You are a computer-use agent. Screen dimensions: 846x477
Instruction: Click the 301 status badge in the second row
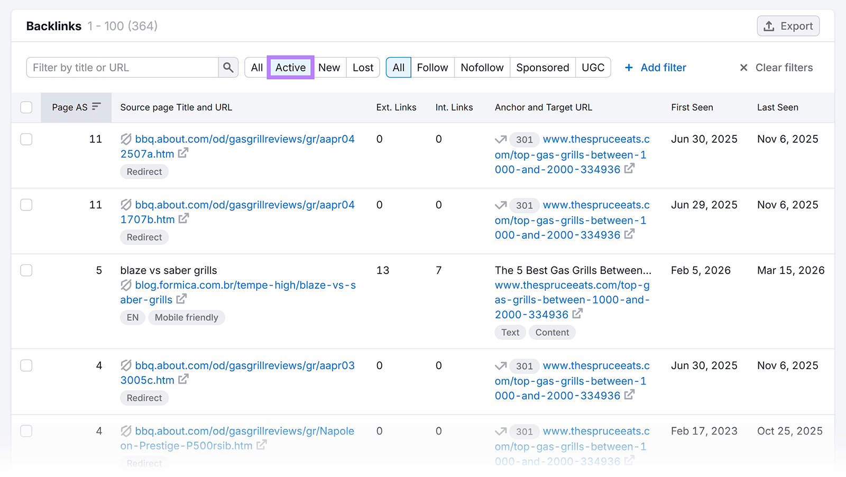coord(524,205)
